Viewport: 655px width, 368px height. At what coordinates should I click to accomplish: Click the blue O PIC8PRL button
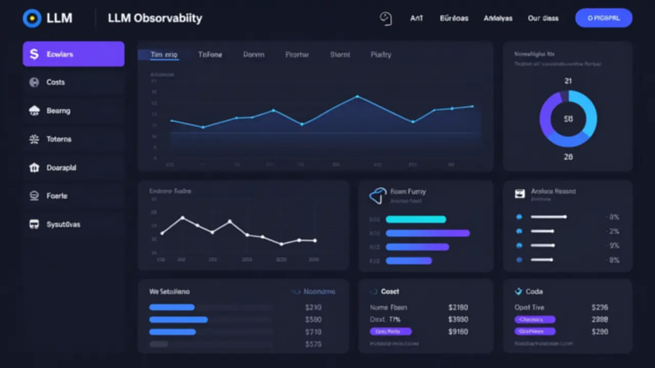point(604,17)
